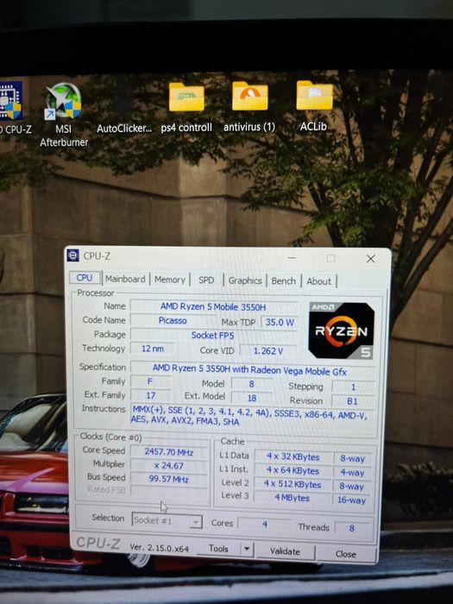Click the multiplier value 'x 24.67'
This screenshot has height=604, width=453.
point(169,466)
